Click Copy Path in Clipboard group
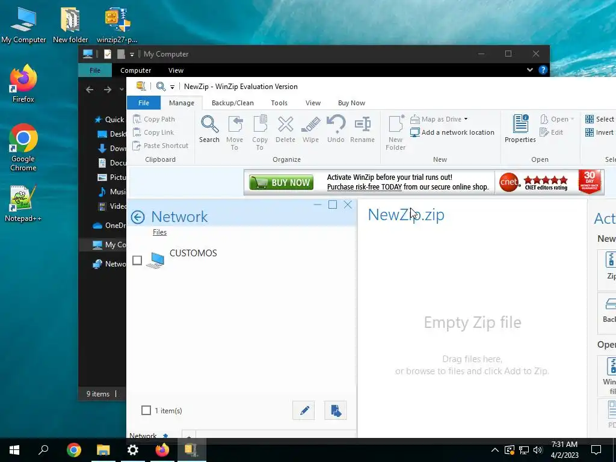The height and width of the screenshot is (462, 616). [154, 119]
